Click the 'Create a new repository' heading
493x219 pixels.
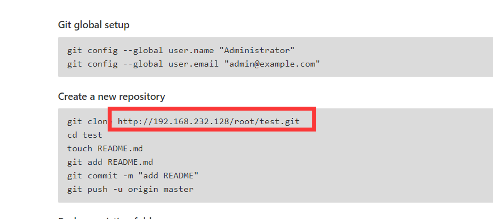pos(112,97)
